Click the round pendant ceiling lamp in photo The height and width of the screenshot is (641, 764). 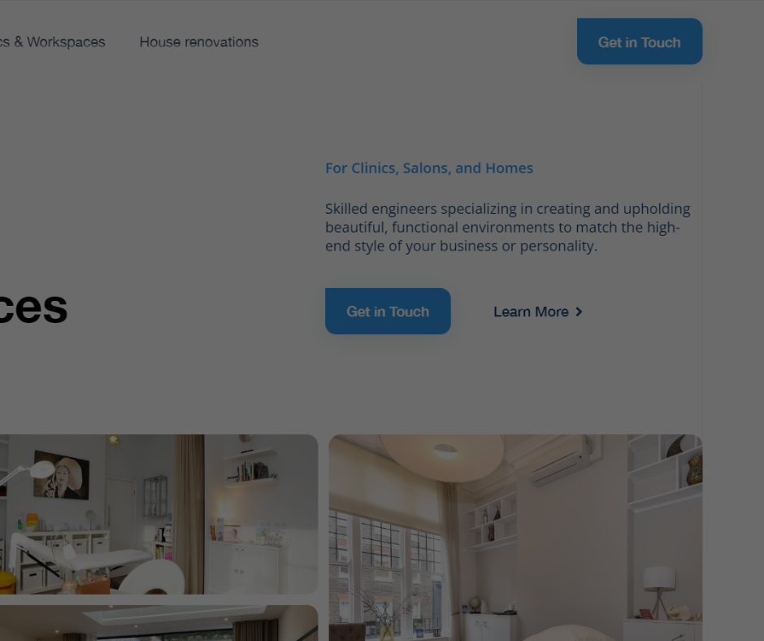tap(442, 455)
